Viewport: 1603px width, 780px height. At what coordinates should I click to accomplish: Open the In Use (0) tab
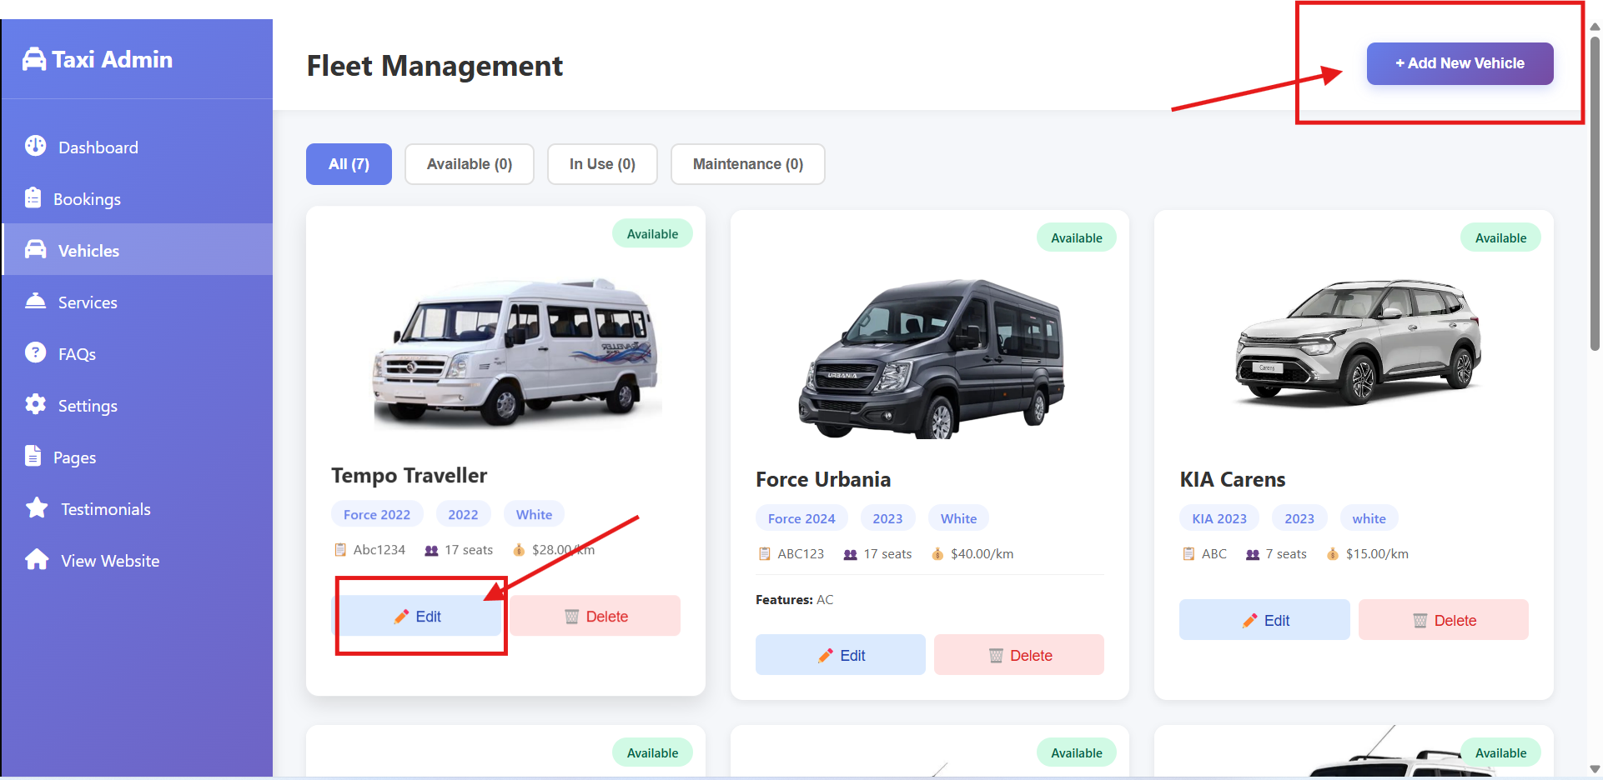tap(601, 163)
